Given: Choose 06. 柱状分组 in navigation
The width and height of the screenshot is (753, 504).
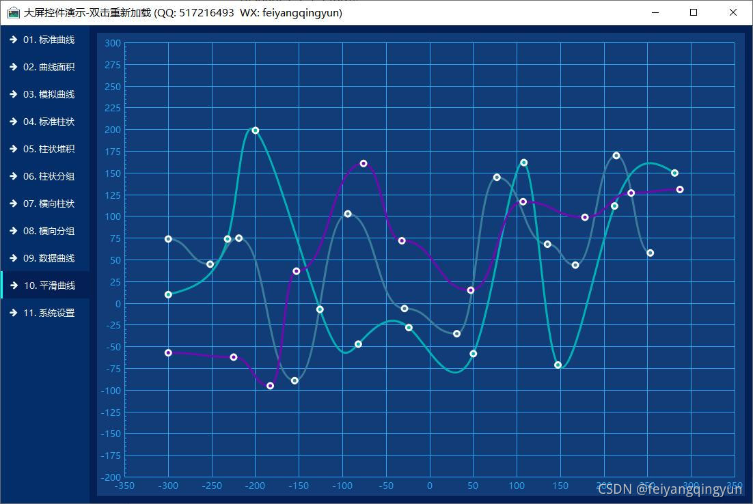Looking at the screenshot, I should (44, 176).
